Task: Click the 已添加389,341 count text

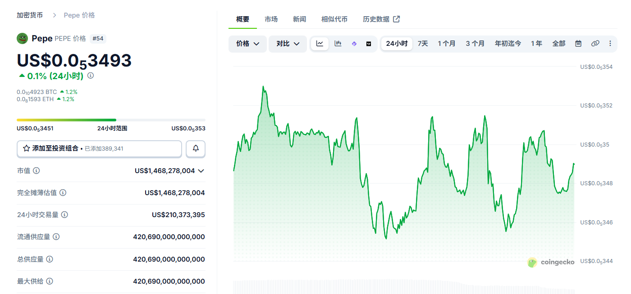Action: tap(104, 148)
